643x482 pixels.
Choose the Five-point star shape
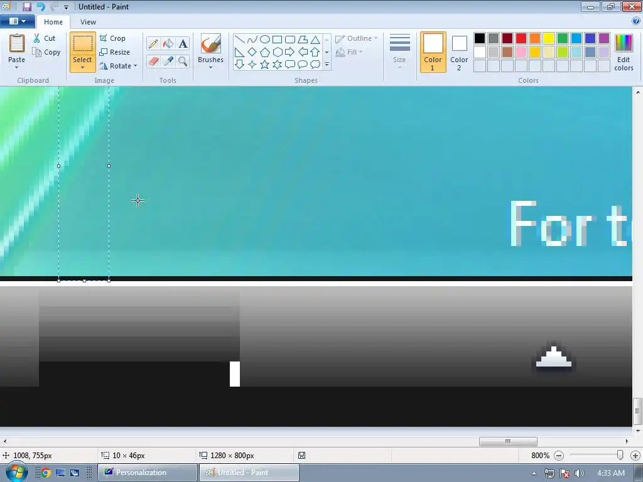pyautogui.click(x=265, y=65)
